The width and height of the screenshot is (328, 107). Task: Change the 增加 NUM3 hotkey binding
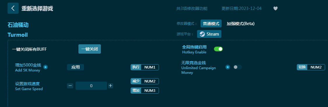point(145,90)
